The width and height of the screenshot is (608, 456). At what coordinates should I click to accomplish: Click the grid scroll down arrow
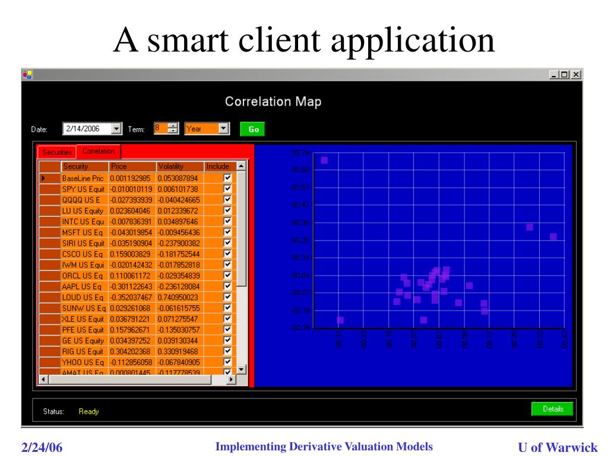(241, 369)
